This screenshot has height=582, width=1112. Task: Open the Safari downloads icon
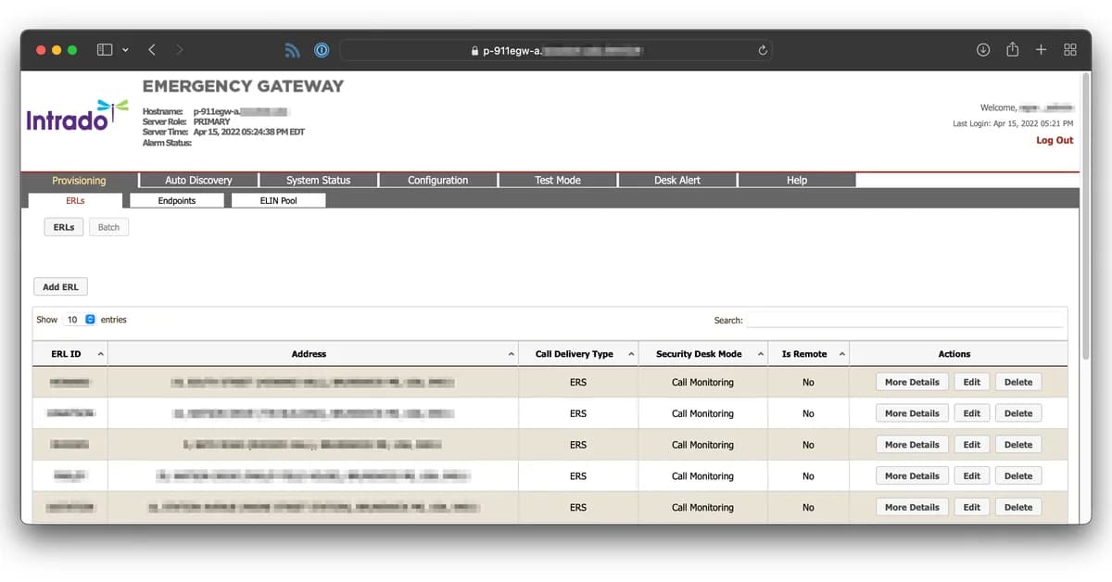click(983, 50)
